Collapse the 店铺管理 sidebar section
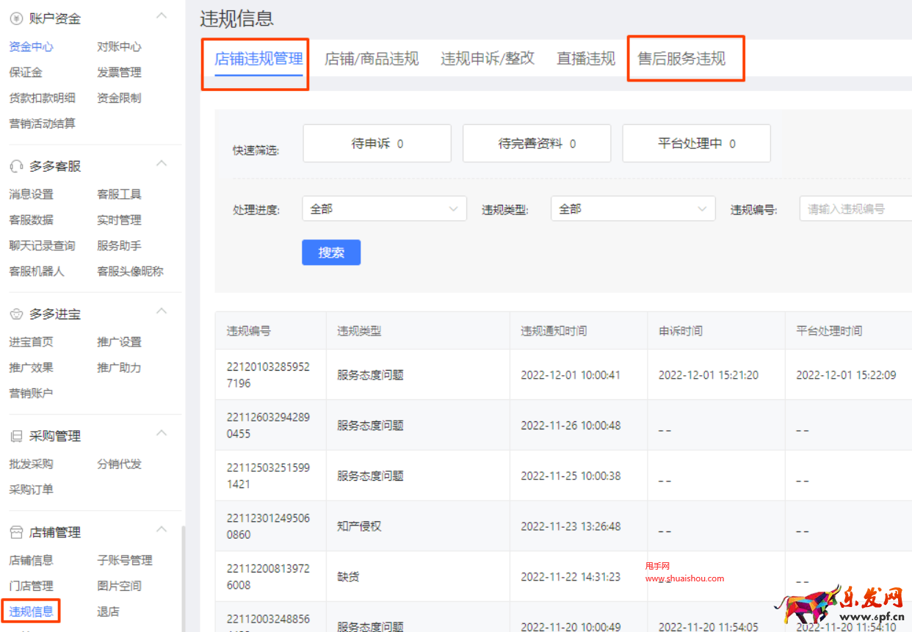Image resolution: width=912 pixels, height=632 pixels. pyautogui.click(x=161, y=529)
